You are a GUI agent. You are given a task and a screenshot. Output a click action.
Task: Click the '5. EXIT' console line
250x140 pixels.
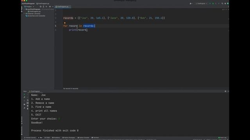[36, 115]
